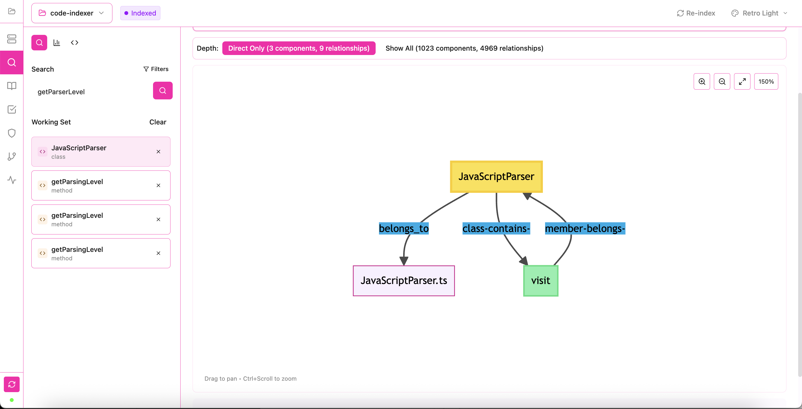Open the bar chart statistics tab icon
802x409 pixels.
[57, 42]
